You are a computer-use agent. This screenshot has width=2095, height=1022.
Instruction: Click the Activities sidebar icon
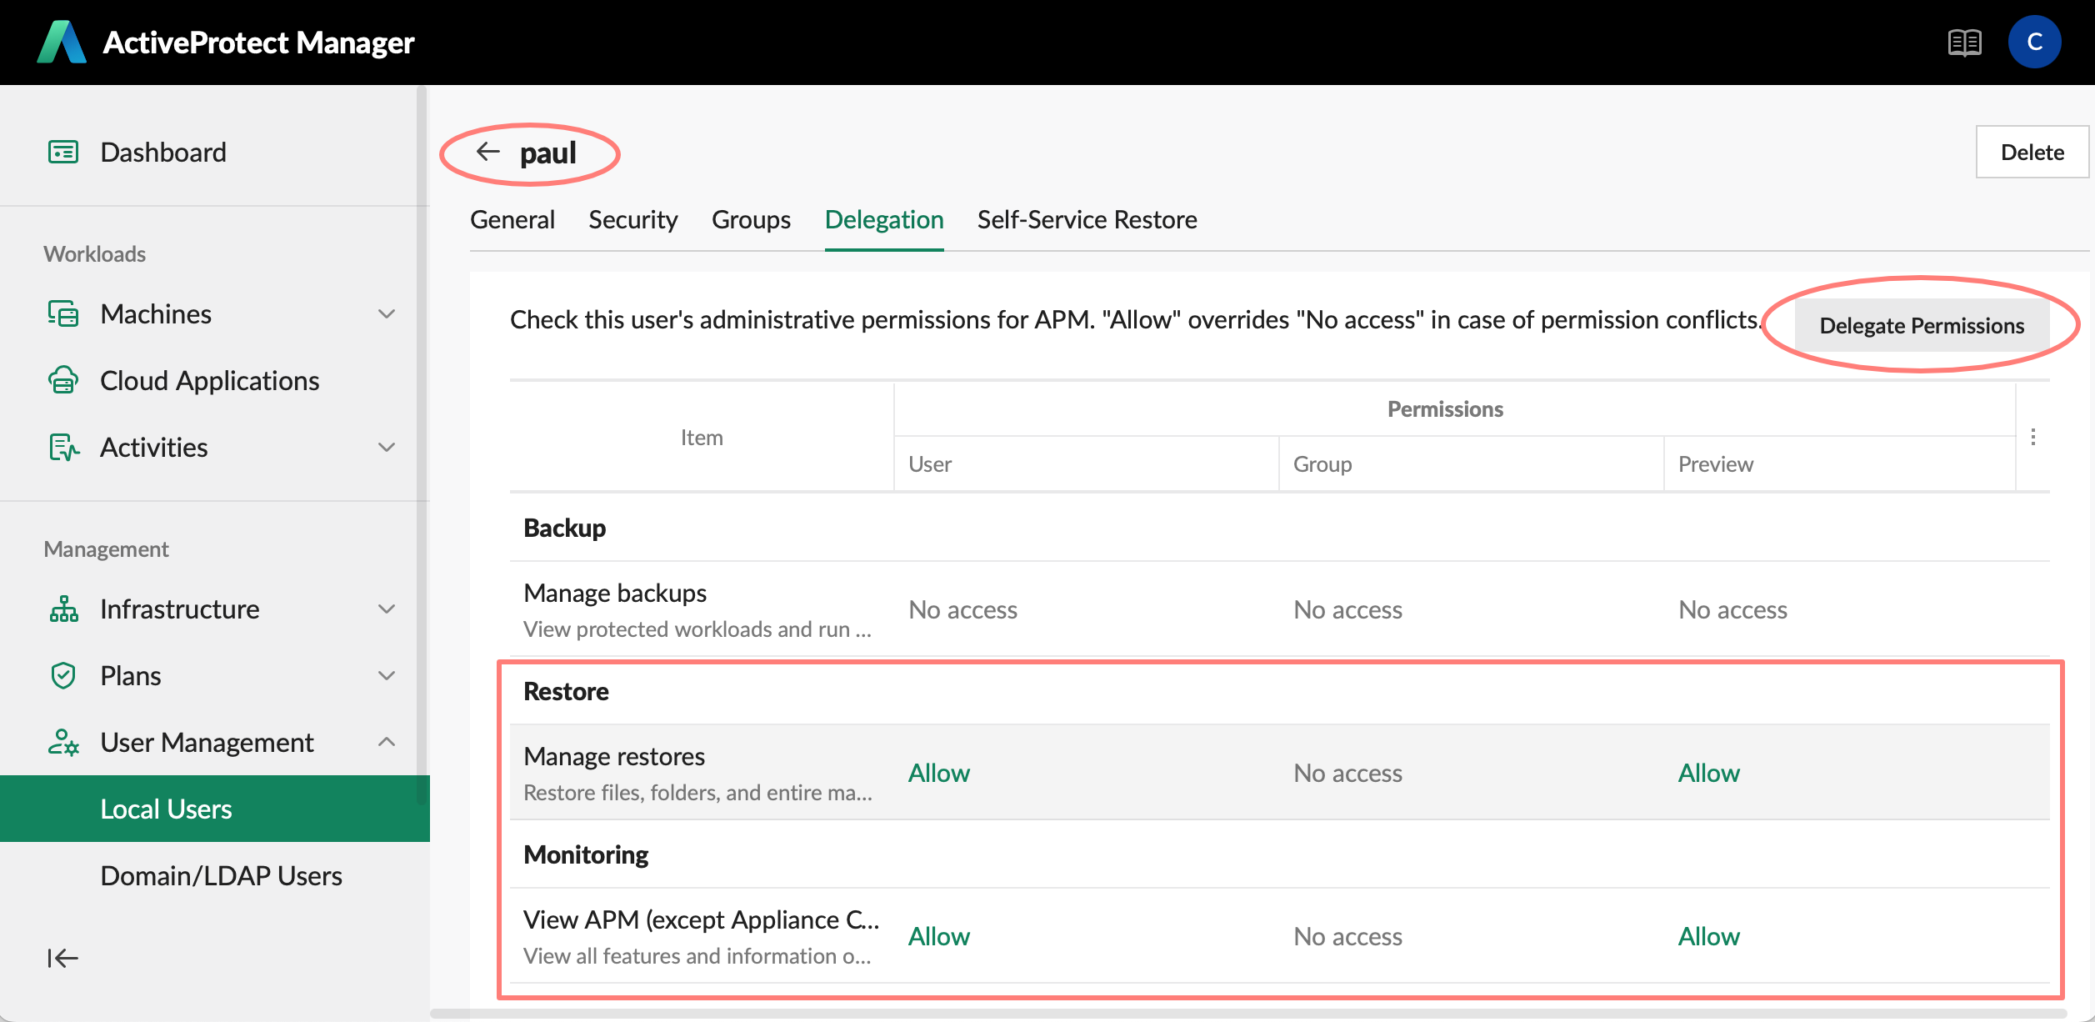click(63, 447)
